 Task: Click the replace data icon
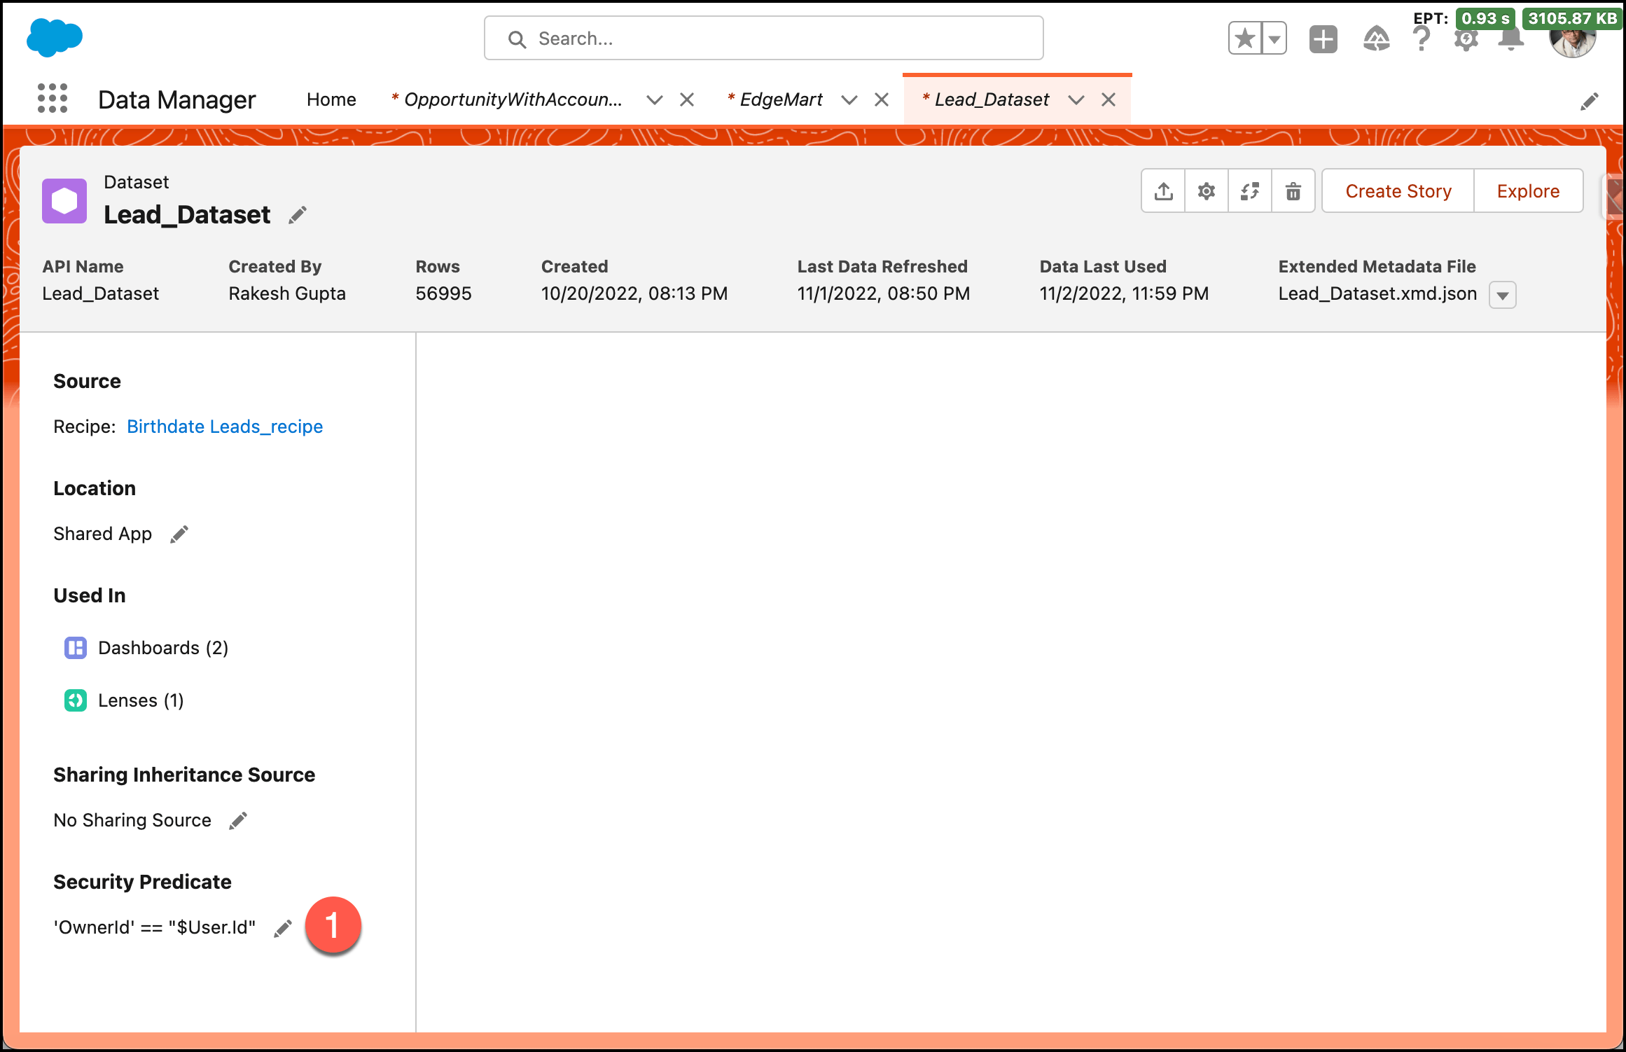(x=1250, y=191)
